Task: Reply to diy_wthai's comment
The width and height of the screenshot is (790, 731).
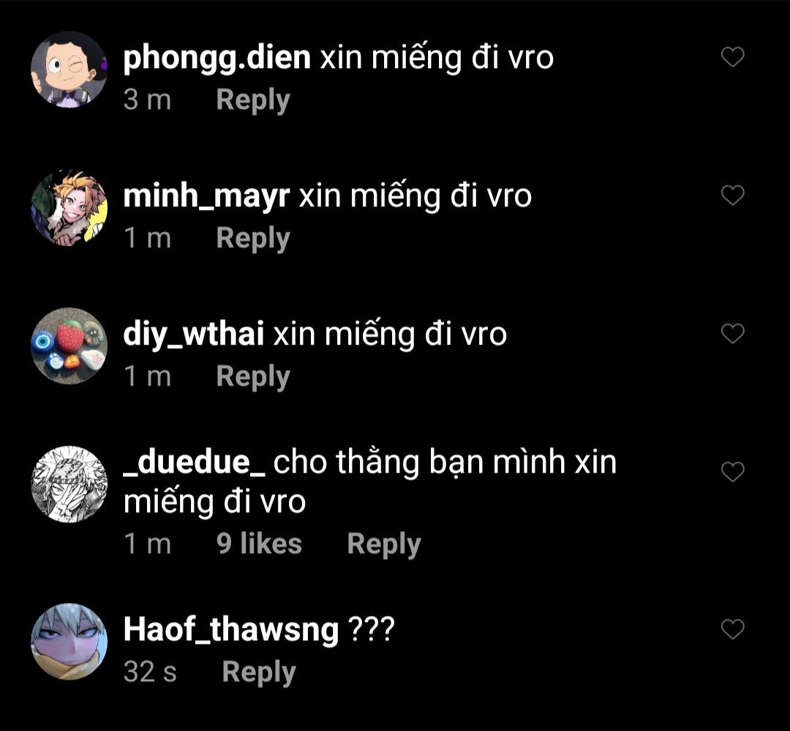Action: coord(253,376)
